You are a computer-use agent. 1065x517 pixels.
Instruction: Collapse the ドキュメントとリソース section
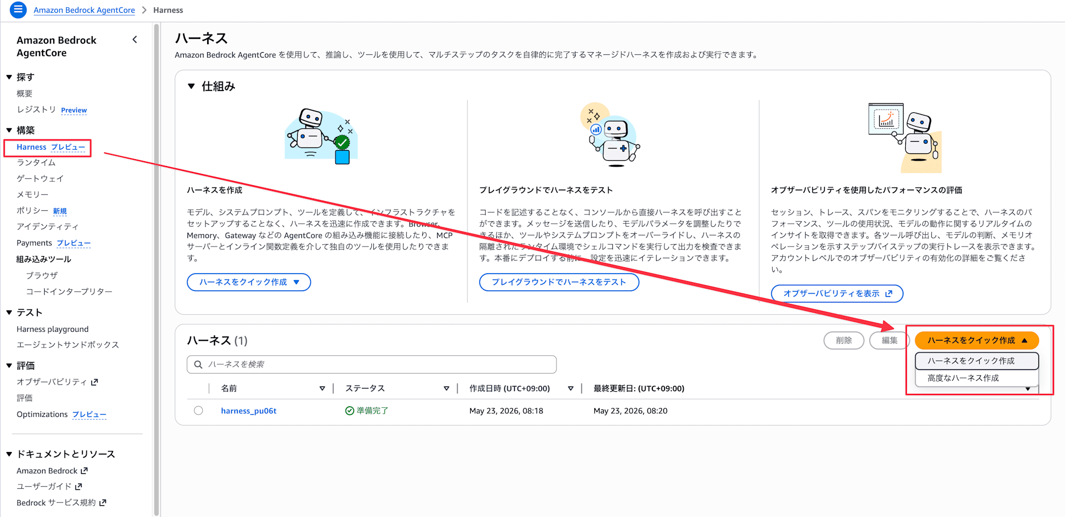click(x=9, y=454)
